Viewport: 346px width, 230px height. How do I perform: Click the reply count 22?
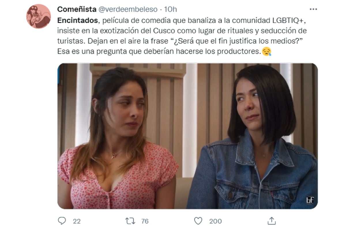coord(77,221)
